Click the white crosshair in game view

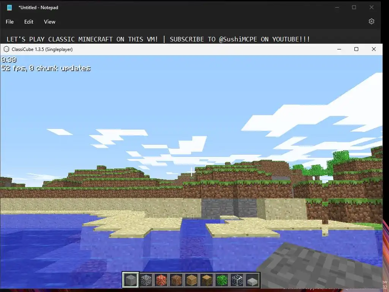pyautogui.click(x=191, y=171)
